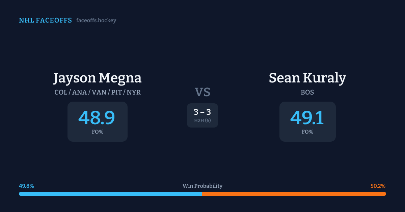This screenshot has width=405, height=212.
Task: Click the FO% label under 49.1
Action: (307, 132)
